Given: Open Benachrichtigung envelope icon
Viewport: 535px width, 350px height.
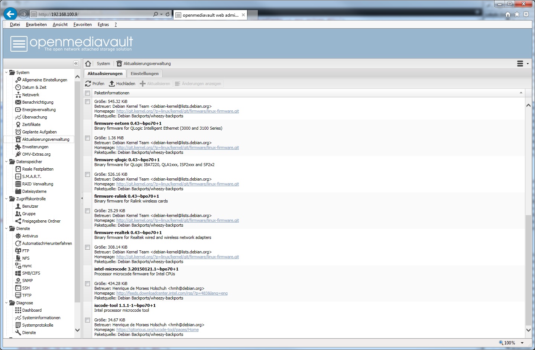Looking at the screenshot, I should pyautogui.click(x=18, y=102).
